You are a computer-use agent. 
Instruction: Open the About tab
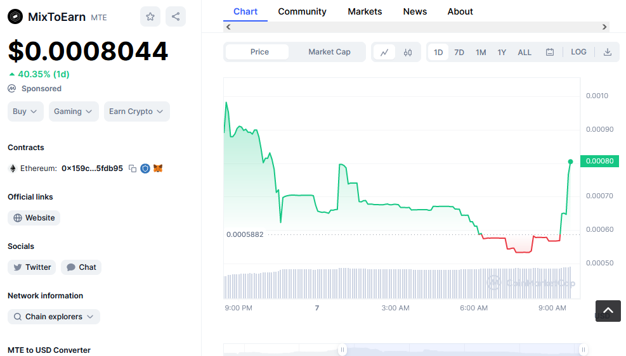pos(460,11)
